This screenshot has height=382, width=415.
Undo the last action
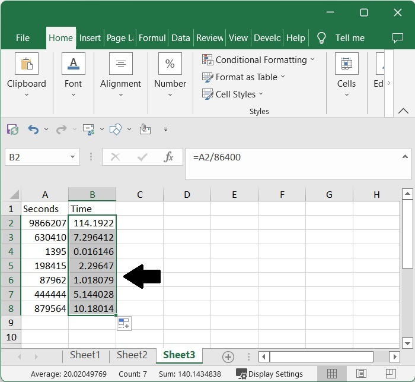click(33, 129)
